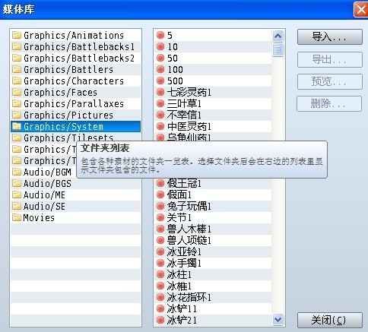Click the file list scrollbar thumb

click(278, 49)
